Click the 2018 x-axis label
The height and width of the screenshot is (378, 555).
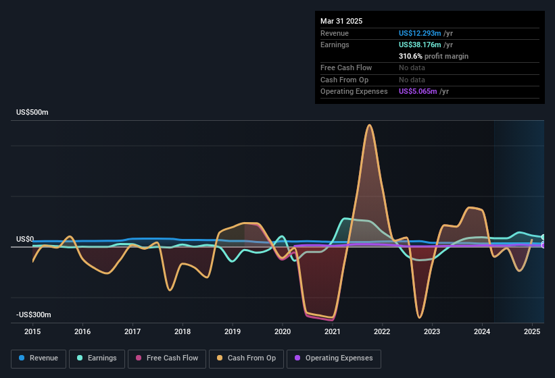pyautogui.click(x=183, y=331)
